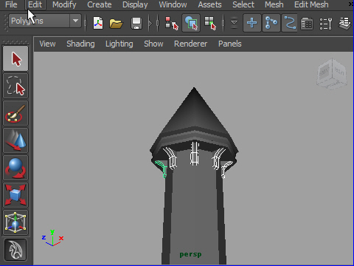The image size is (354, 266).
Task: Activate the Select tool arrow
Action: (x=15, y=58)
